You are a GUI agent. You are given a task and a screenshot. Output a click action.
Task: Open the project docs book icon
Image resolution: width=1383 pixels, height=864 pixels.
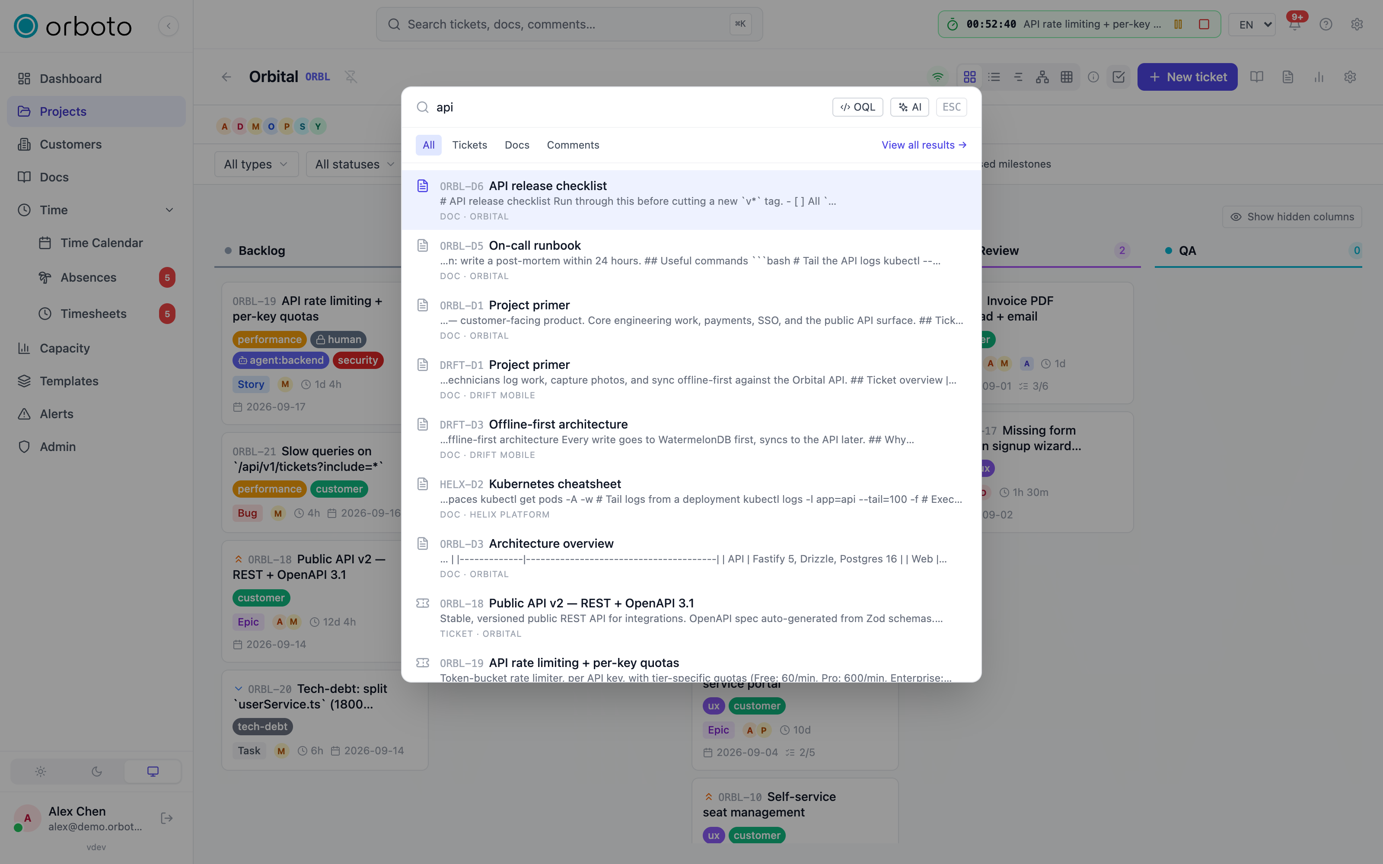coord(1257,76)
